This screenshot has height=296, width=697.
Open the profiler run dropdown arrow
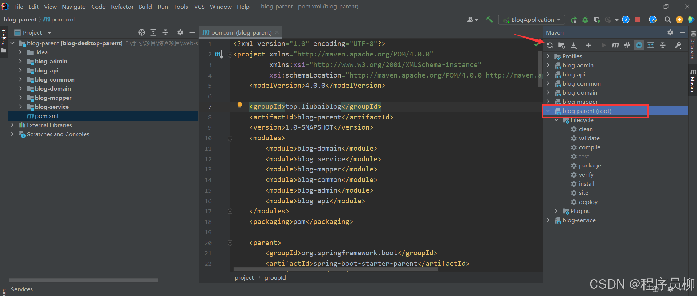616,20
